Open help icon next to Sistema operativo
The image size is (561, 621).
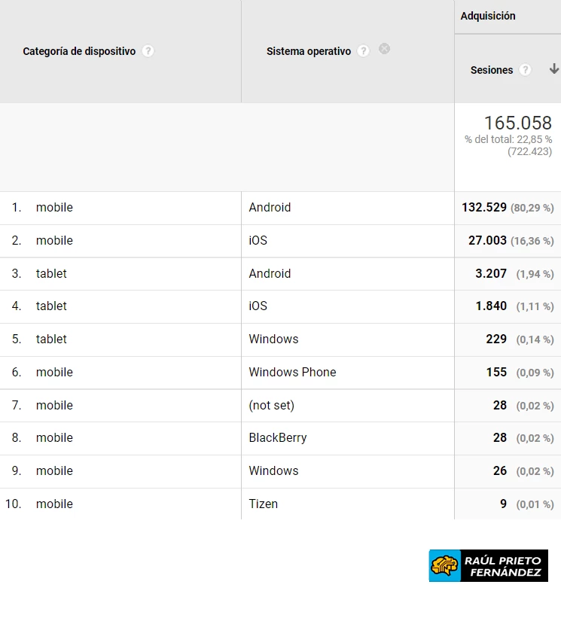pos(364,51)
